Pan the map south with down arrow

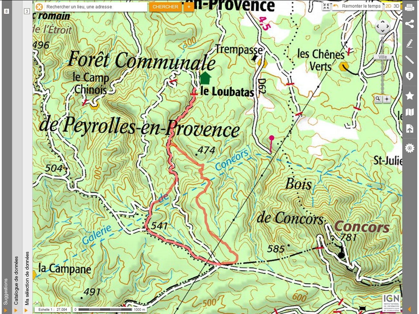click(383, 31)
